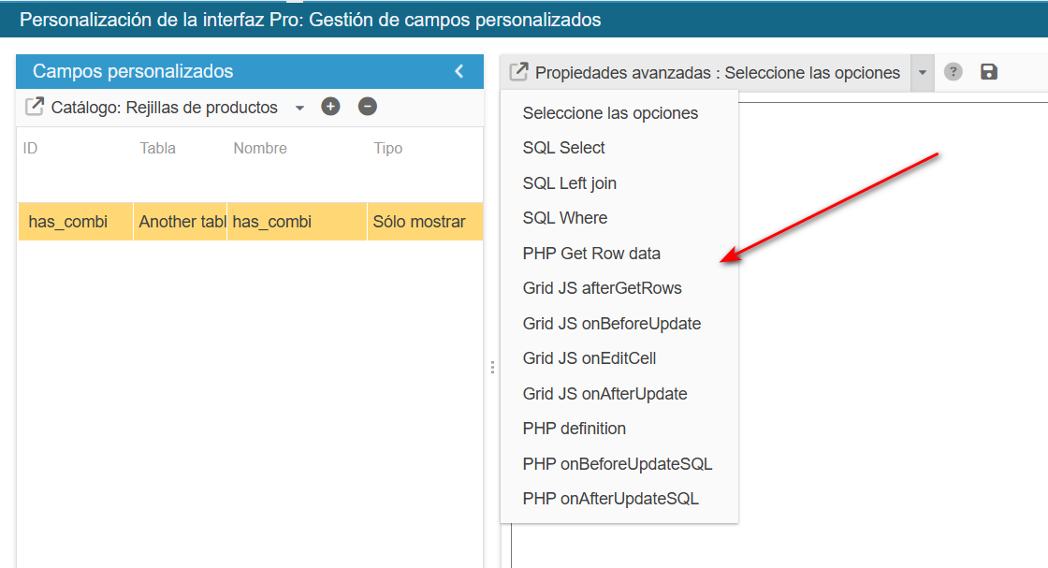Screen dimensions: 1048x568
Task: Toggle the Propiedades avanzadas options dropdown arrow
Action: (x=923, y=73)
